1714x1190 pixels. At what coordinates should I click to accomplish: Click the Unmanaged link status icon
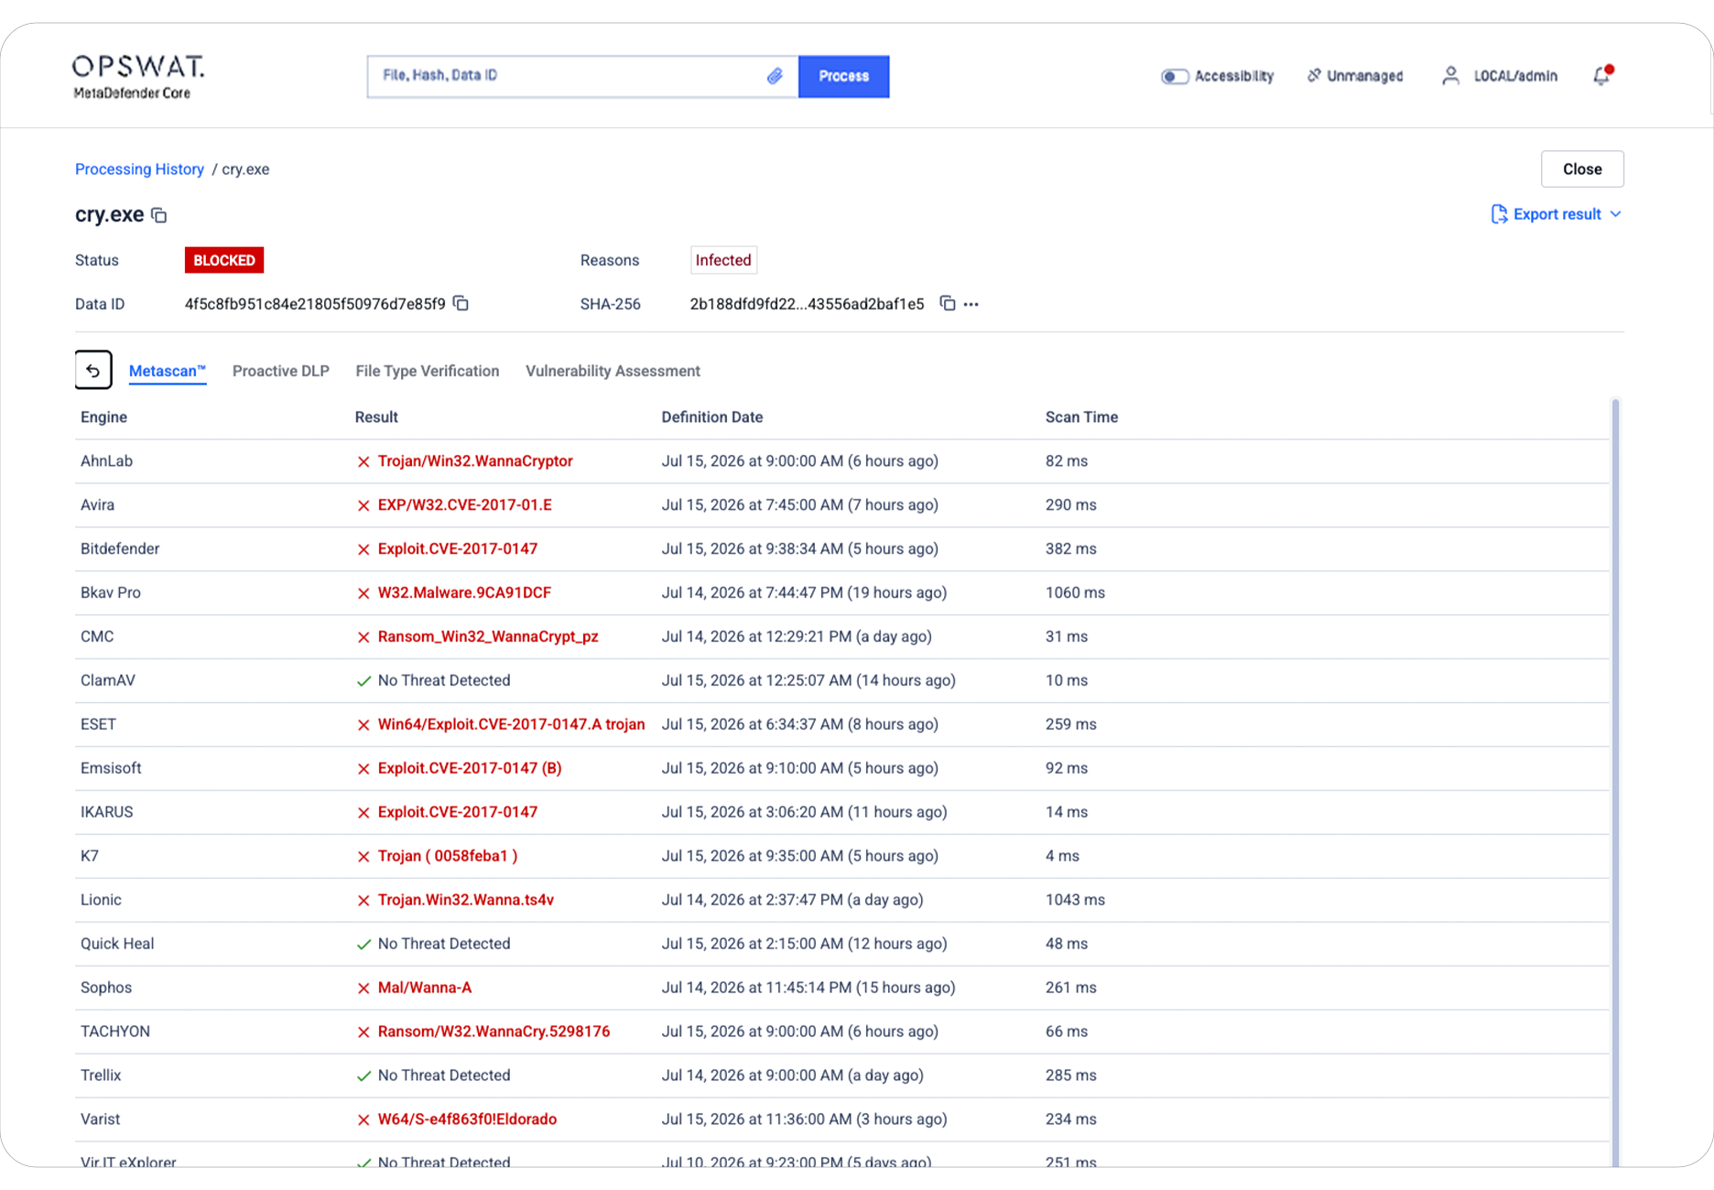pyautogui.click(x=1314, y=75)
